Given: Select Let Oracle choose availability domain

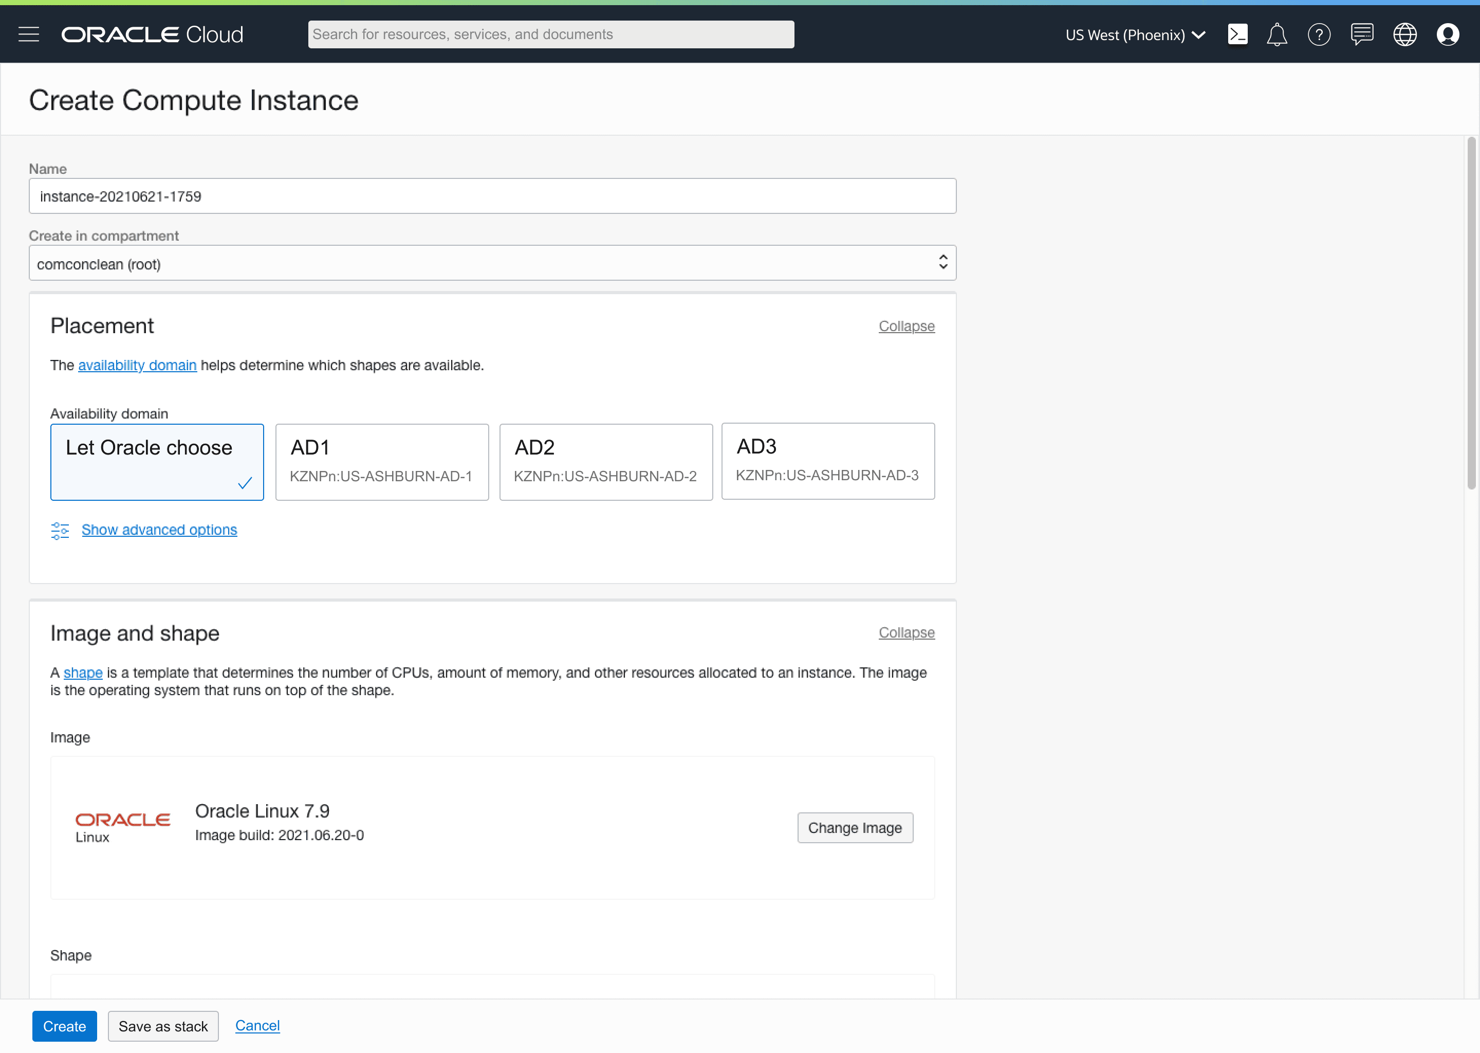Looking at the screenshot, I should (157, 462).
